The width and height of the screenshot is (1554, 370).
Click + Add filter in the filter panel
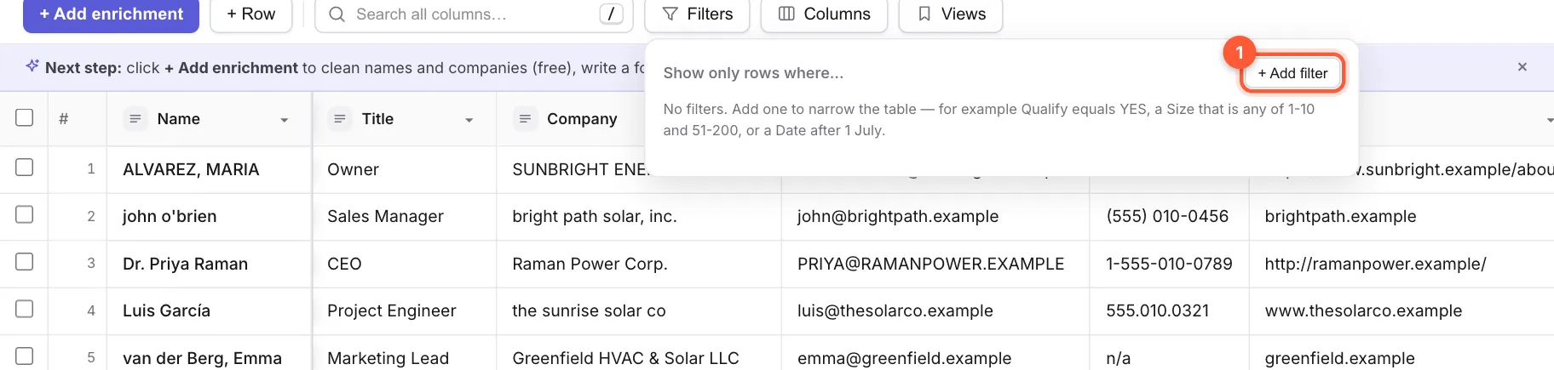click(1292, 73)
